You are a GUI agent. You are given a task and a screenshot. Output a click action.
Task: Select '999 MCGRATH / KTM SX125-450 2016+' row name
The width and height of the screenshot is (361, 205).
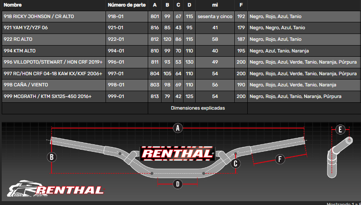point(47,96)
